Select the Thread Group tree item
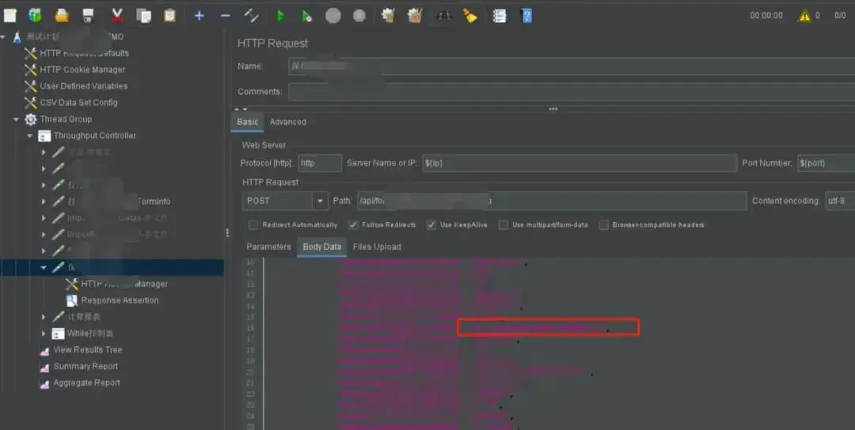 (x=66, y=119)
